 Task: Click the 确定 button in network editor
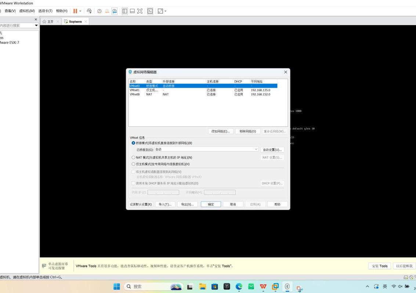pos(211,204)
